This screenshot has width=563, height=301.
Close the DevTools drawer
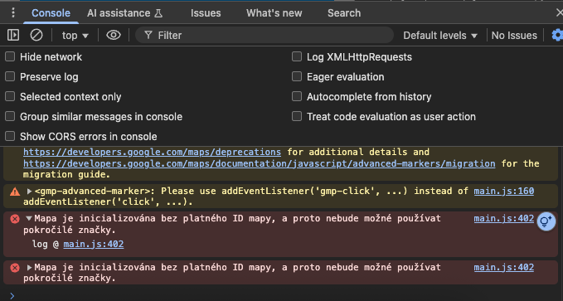(559, 13)
